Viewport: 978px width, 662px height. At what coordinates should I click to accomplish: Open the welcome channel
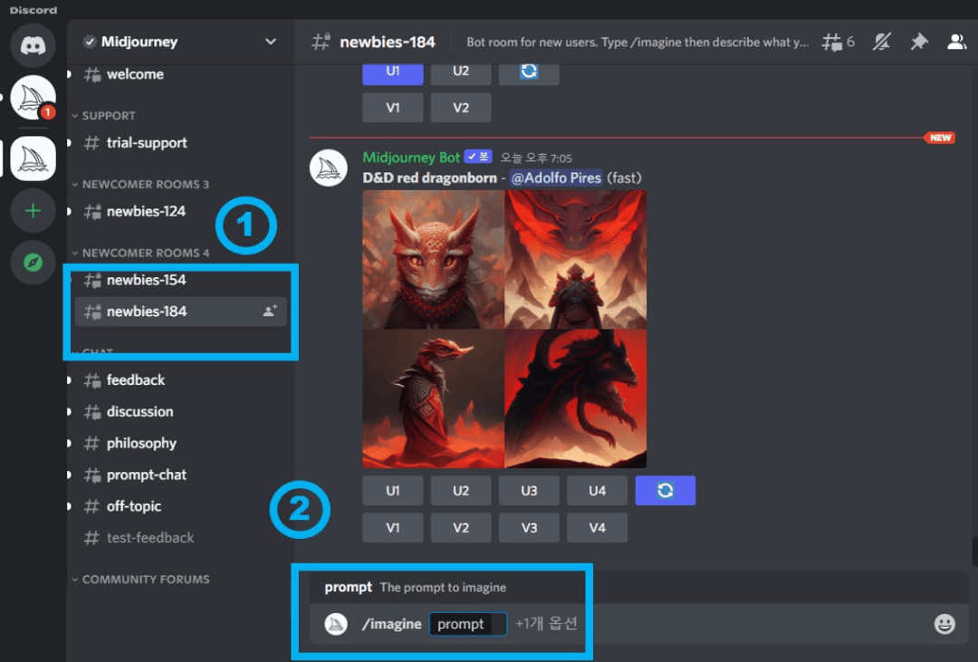[x=179, y=74]
